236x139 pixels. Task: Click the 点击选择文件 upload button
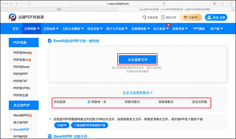pyautogui.click(x=138, y=60)
